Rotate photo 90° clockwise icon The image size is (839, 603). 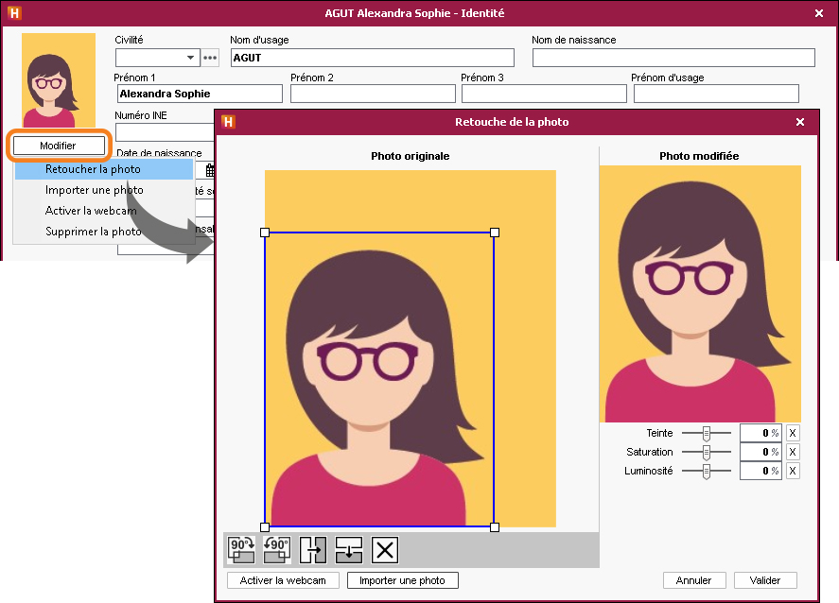click(241, 550)
